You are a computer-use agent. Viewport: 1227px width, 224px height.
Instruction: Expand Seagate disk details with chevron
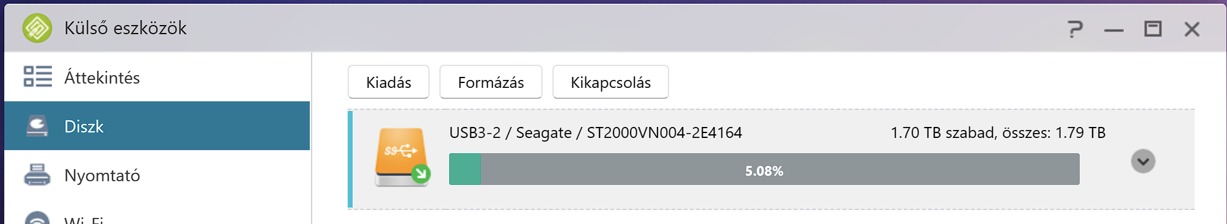(1143, 162)
